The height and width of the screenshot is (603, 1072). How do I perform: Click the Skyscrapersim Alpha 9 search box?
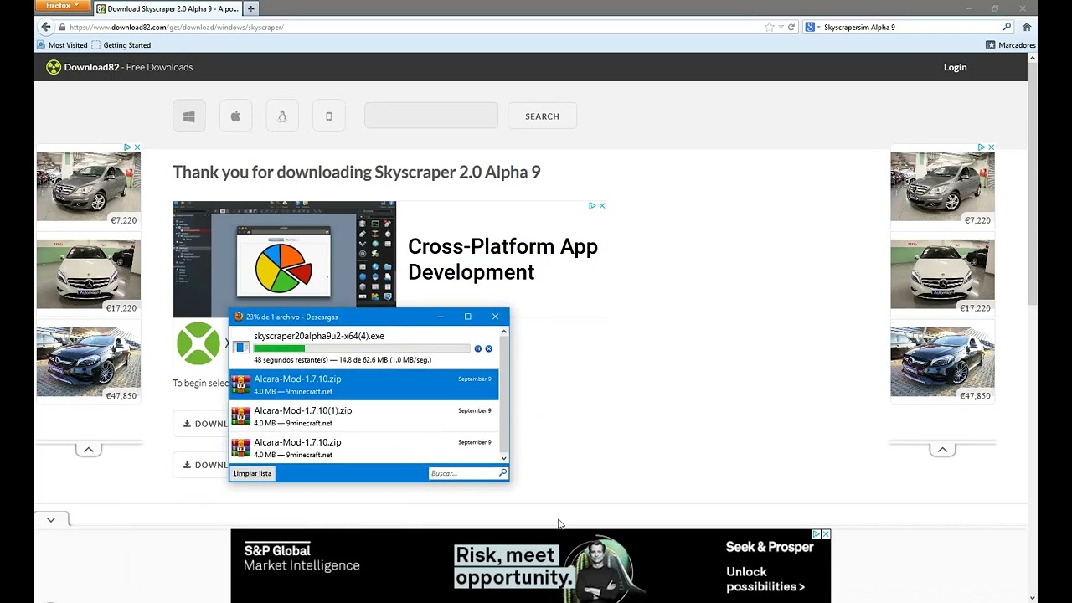[x=911, y=27]
